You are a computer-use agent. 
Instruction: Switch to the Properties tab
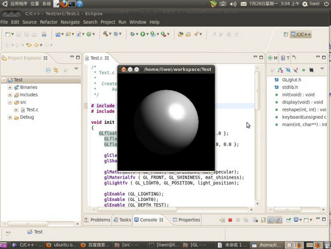click(x=186, y=220)
